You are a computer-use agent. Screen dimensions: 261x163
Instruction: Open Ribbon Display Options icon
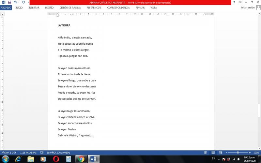pos(240,2)
